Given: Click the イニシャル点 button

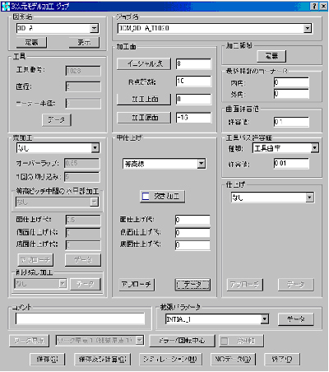Looking at the screenshot, I should (x=144, y=63).
